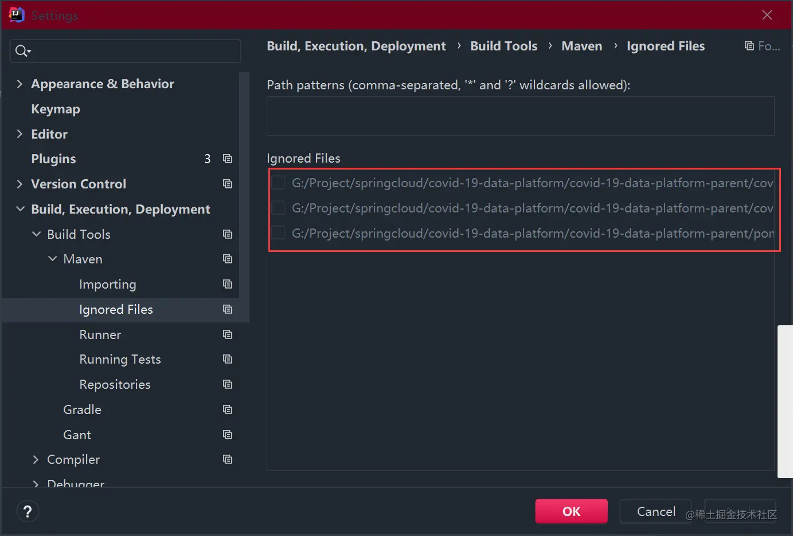Expand the Compiler node

36,459
